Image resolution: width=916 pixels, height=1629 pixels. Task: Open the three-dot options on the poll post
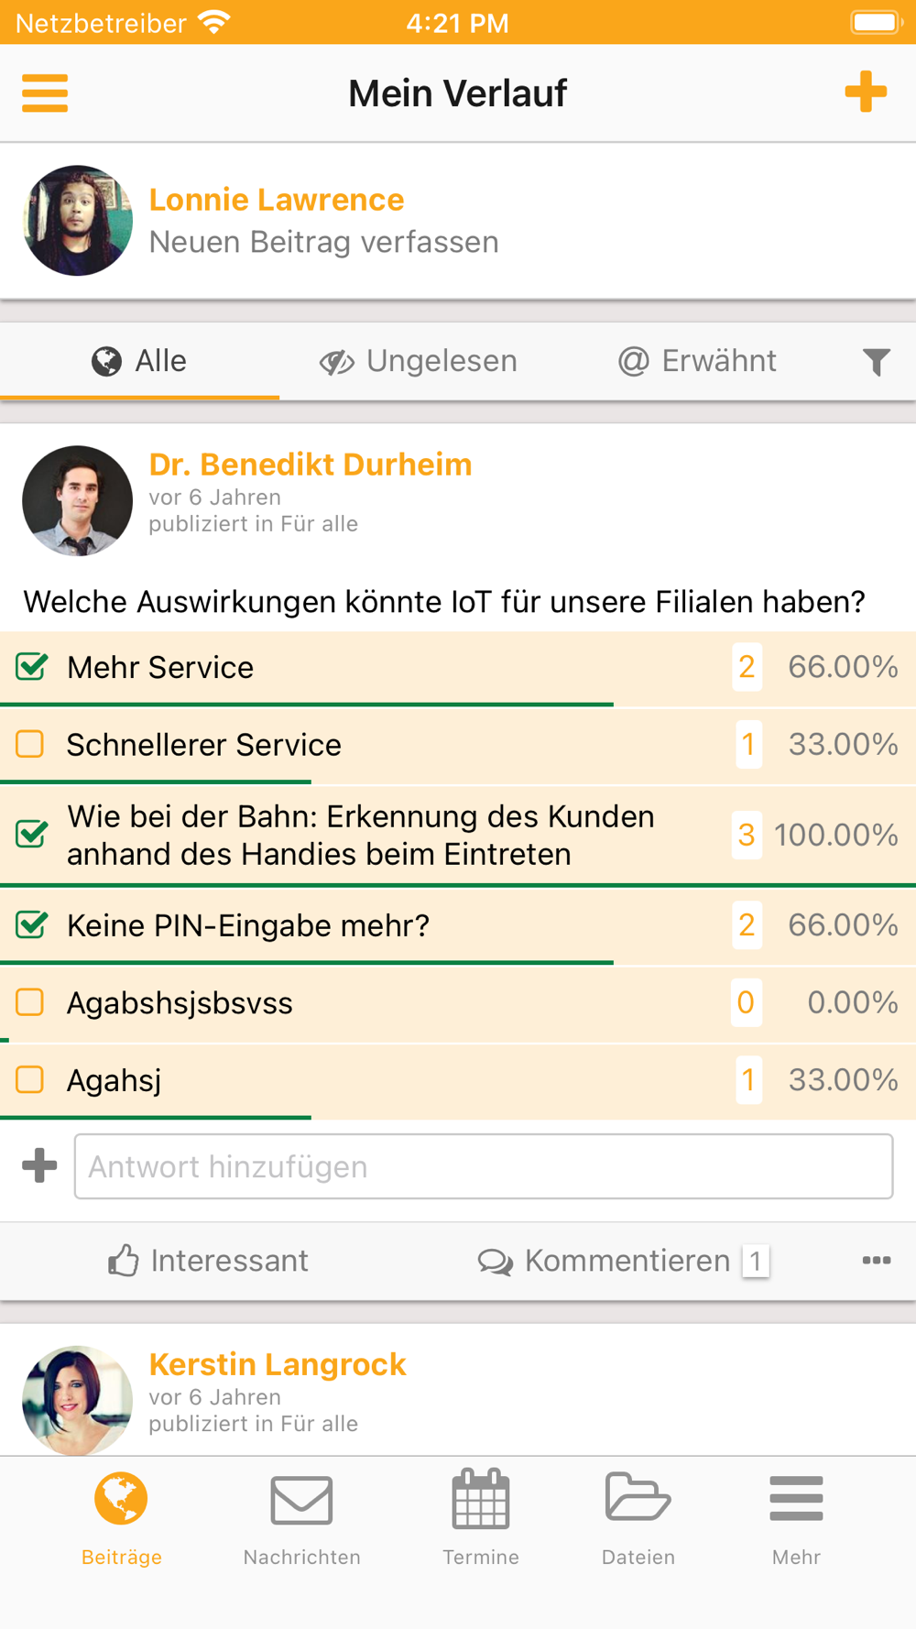pos(877,1261)
